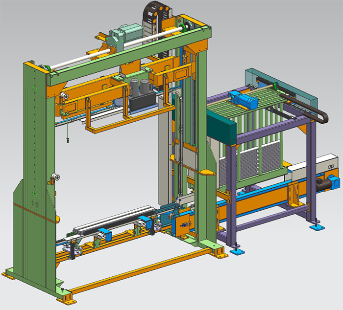Select the orange triangular bracket on right column
The height and width of the screenshot is (310, 343).
(206, 172)
